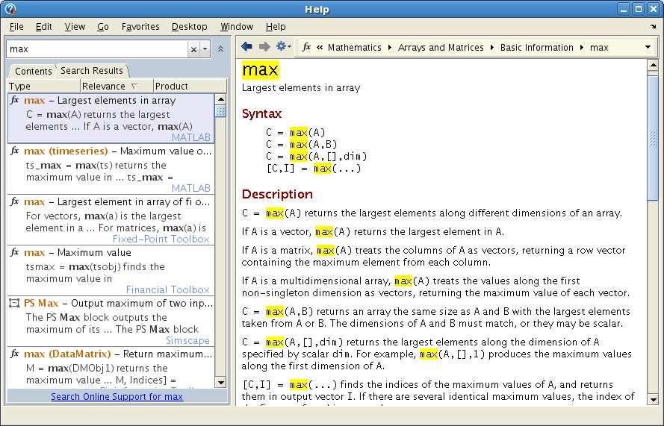Click fx icon of Fixed-Point max result
Viewport: 664px width, 426px height.
coord(15,201)
